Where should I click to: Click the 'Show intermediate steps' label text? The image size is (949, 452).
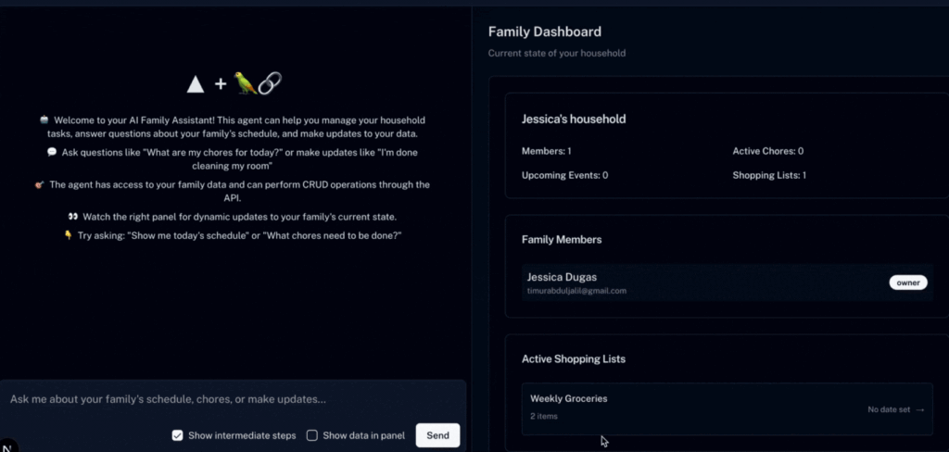coord(241,435)
